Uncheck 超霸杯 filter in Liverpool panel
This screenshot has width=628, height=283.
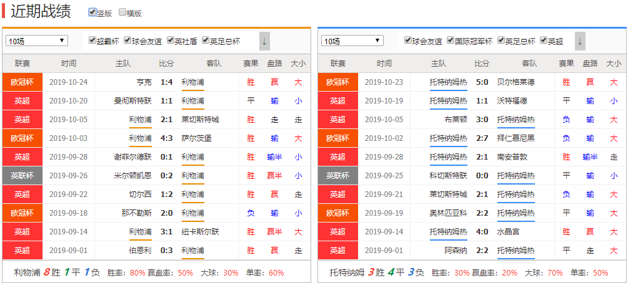point(92,41)
